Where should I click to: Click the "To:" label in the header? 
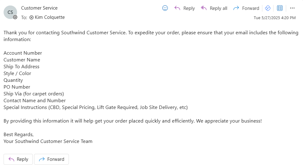24,18
